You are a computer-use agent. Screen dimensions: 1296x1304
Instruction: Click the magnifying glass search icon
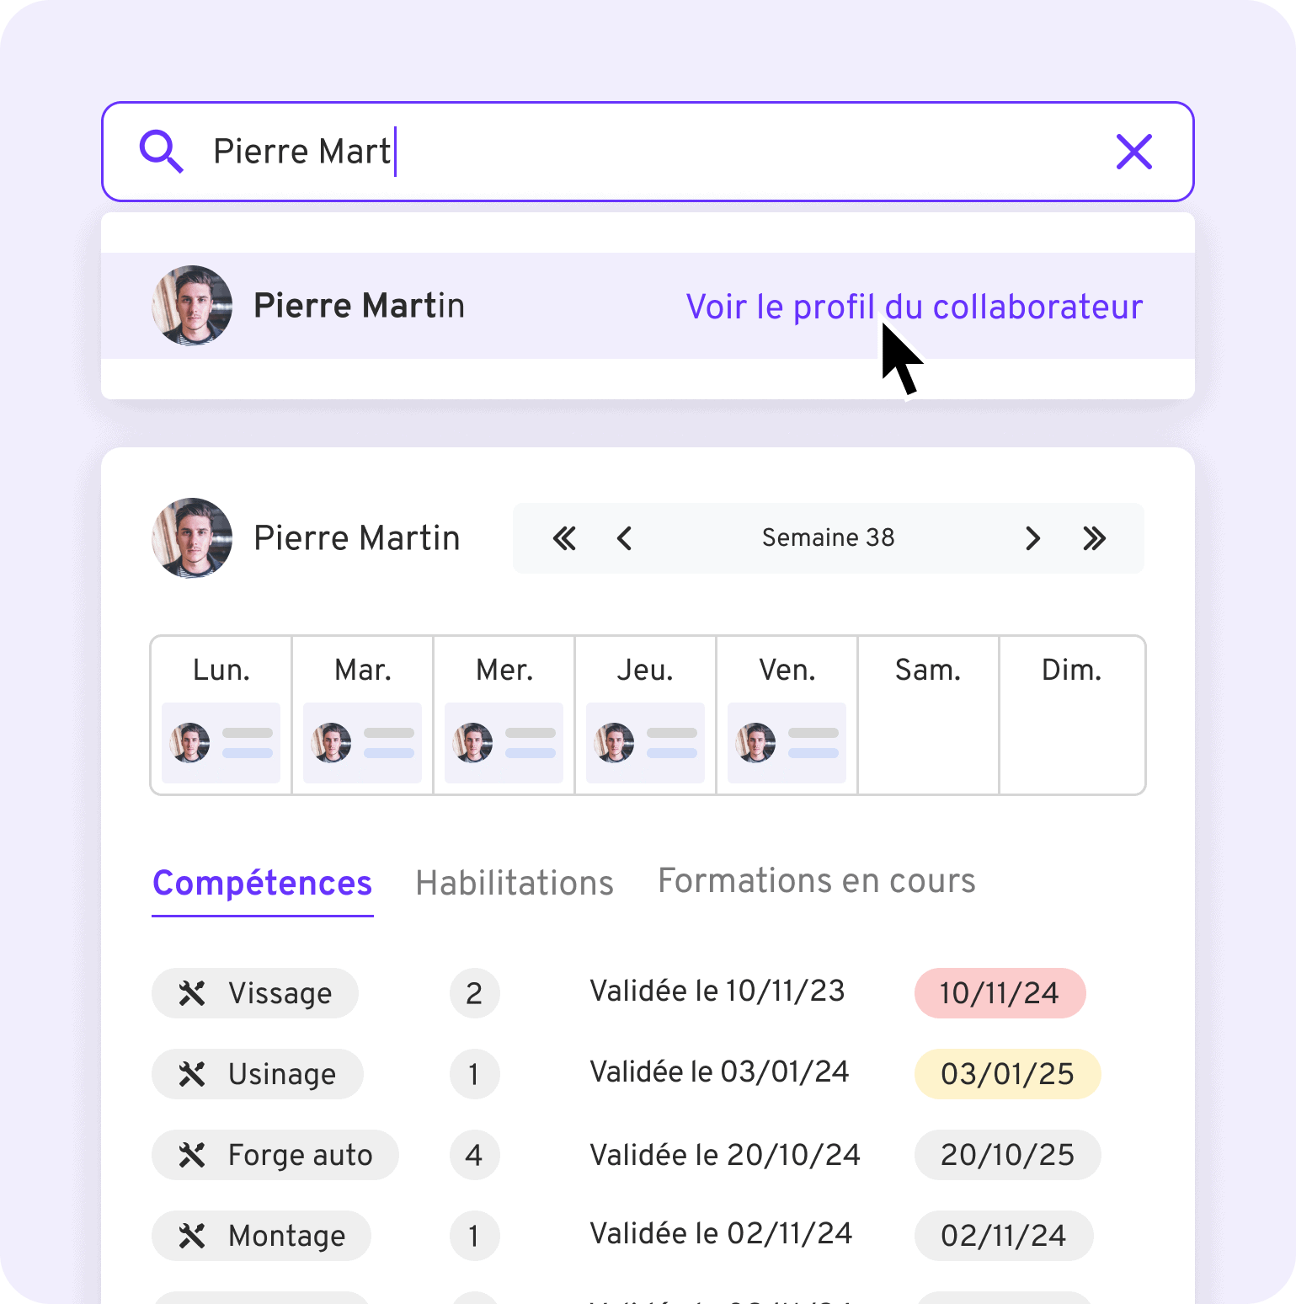point(161,152)
